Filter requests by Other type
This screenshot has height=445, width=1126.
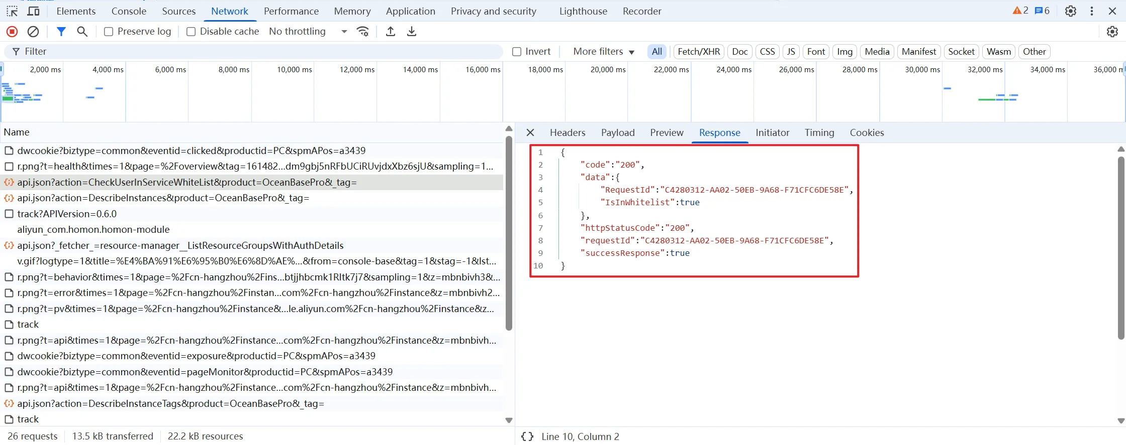1034,52
